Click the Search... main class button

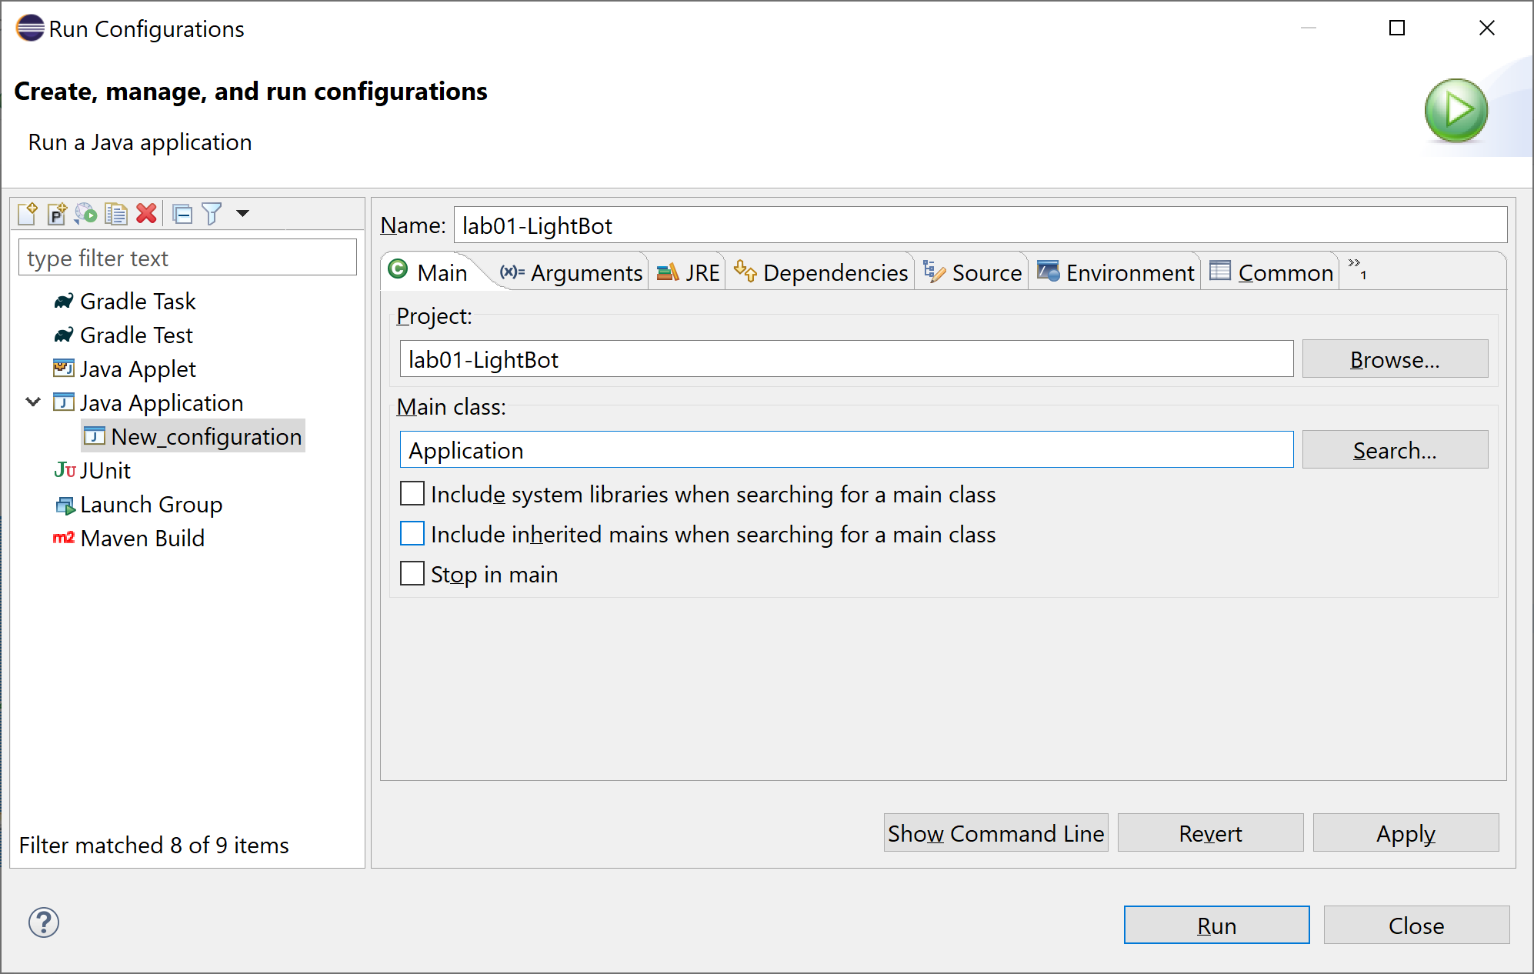(1395, 450)
